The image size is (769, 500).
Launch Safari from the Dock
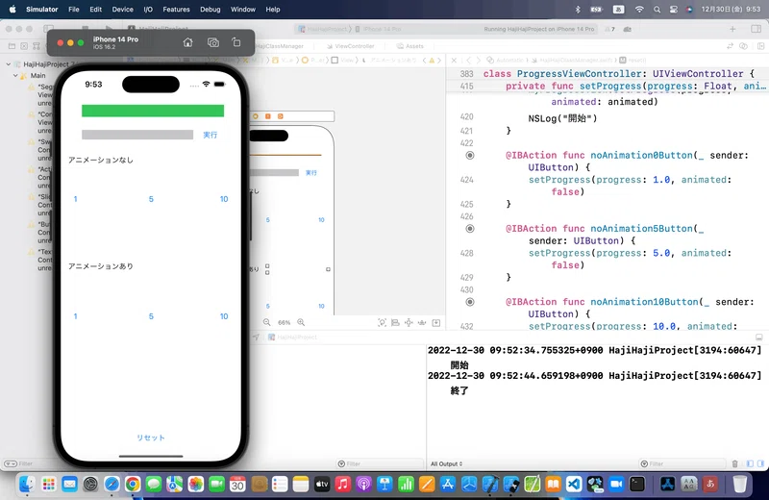pos(112,485)
